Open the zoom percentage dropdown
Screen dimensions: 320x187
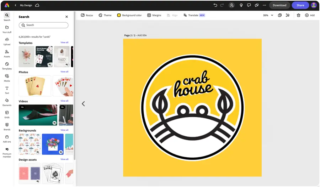[x=268, y=15]
